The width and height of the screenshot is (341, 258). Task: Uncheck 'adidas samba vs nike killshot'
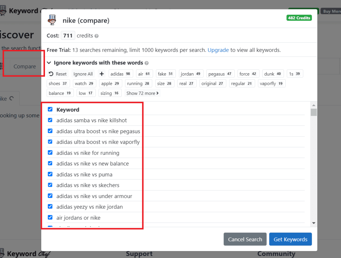[50, 120]
